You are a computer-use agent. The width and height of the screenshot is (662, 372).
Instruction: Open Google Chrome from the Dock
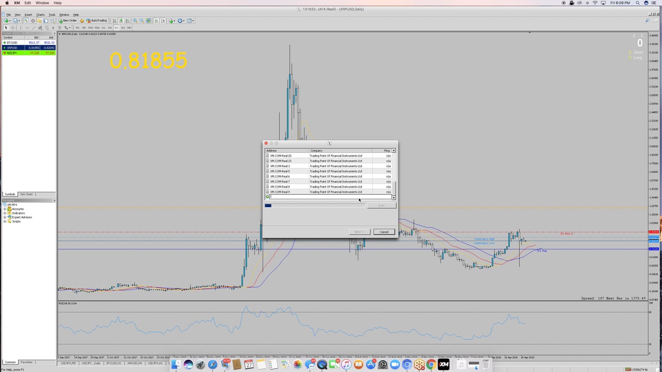click(x=431, y=364)
